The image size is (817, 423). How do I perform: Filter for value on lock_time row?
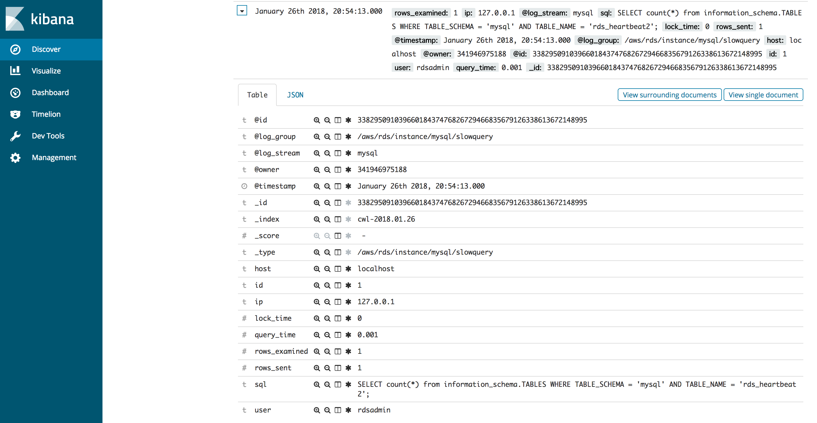point(317,318)
